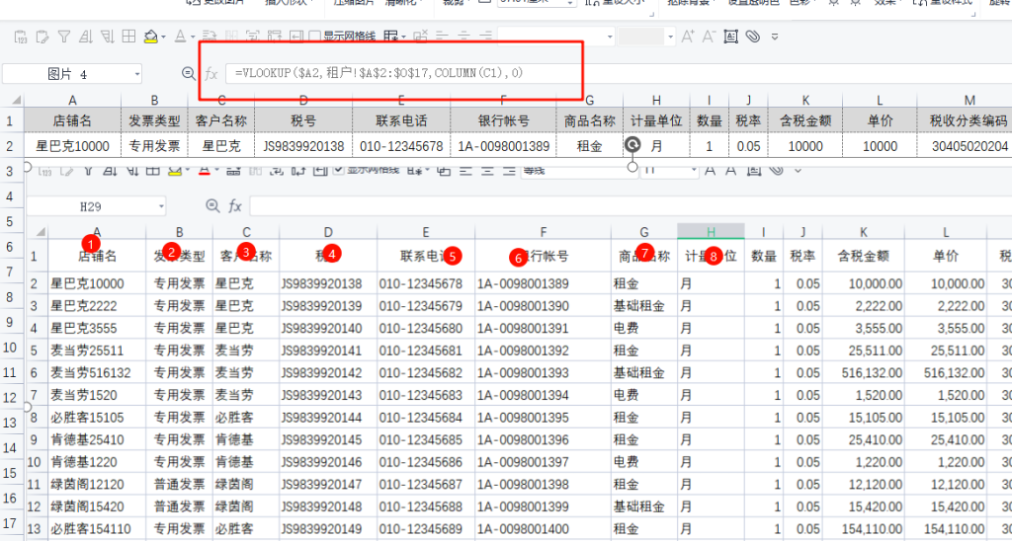
Task: Click cell F2 containing 1A-0098001389
Action: point(503,146)
